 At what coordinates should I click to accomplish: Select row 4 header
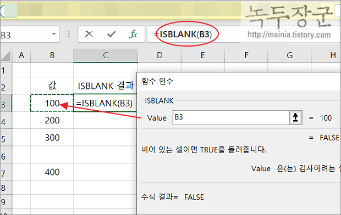6,120
